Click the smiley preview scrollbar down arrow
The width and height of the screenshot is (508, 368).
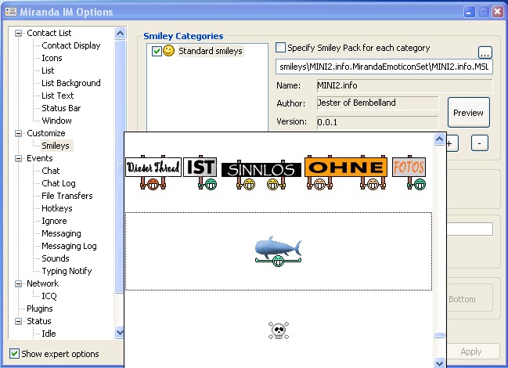[440, 362]
